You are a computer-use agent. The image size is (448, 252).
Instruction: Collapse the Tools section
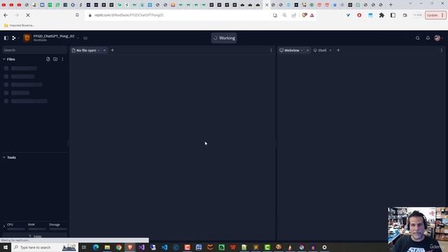pos(4,157)
